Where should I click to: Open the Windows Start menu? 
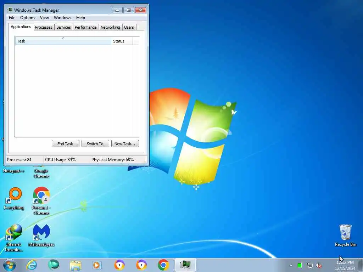click(10, 265)
